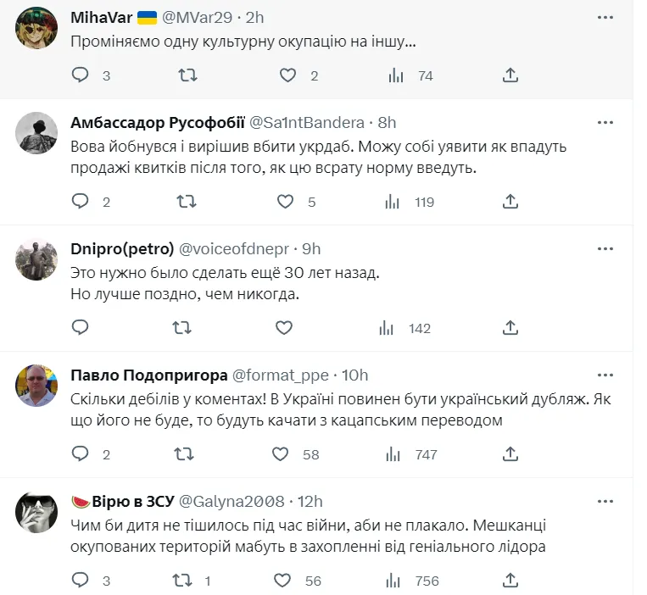Like the tweet by @Sa1ntBandera
The height and width of the screenshot is (595, 647).
coord(286,202)
